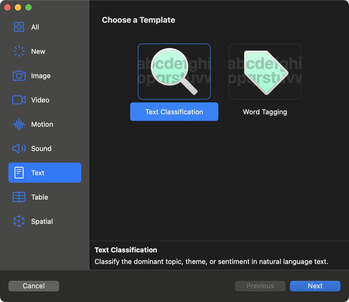Viewport: 349px width, 302px height.
Task: Select the Spatial category label
Action: point(42,221)
